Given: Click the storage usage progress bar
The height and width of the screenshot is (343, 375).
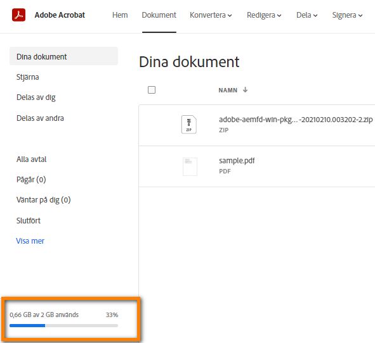Looking at the screenshot, I should 63,325.
